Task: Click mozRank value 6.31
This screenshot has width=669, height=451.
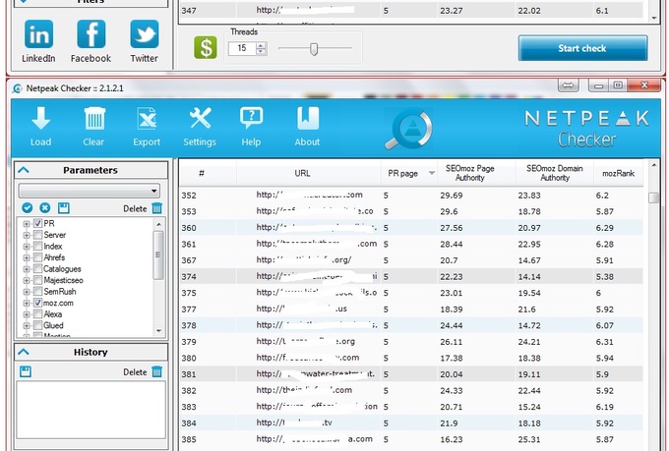Action: tap(605, 342)
